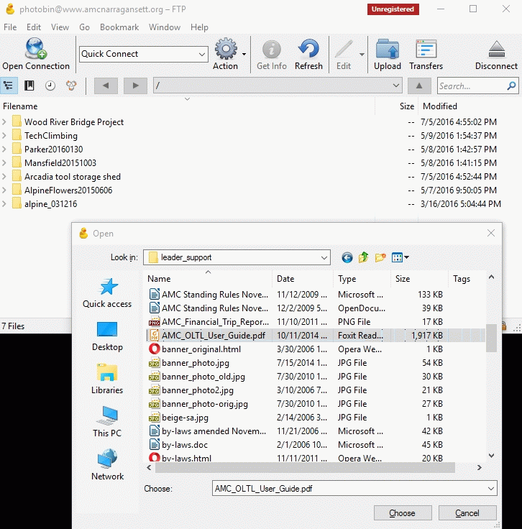Select banner_photo.jpg in the file list

(196, 363)
